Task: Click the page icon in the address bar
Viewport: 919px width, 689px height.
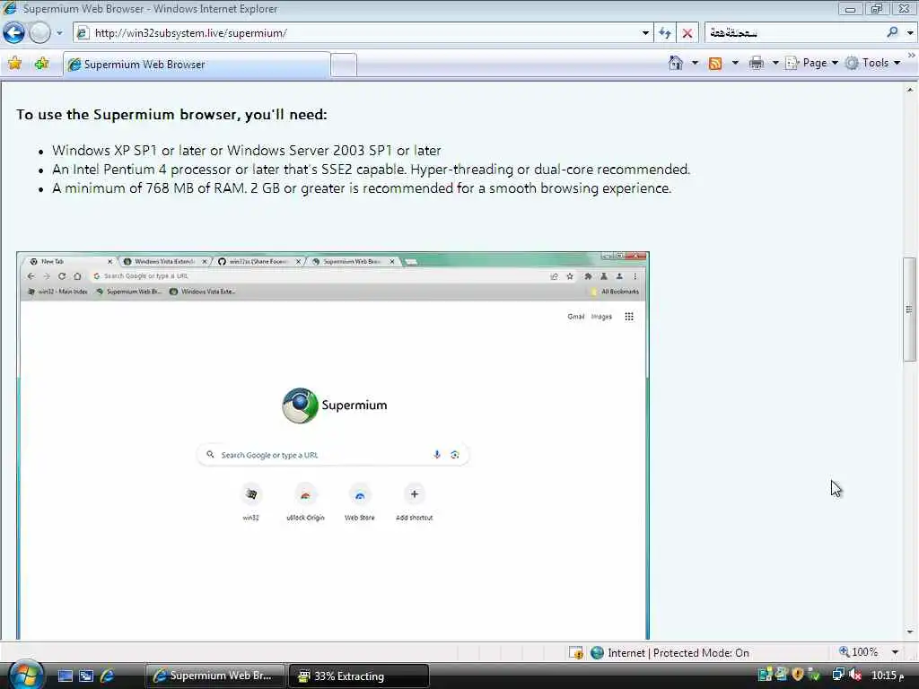Action: (83, 33)
